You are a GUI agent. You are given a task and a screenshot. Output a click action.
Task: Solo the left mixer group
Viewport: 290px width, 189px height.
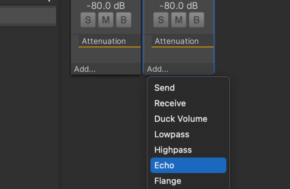pyautogui.click(x=88, y=20)
